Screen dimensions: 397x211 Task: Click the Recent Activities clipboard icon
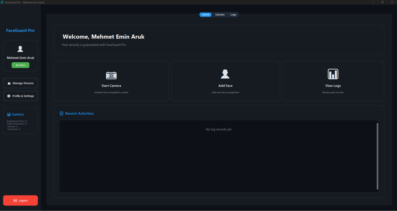coord(61,114)
